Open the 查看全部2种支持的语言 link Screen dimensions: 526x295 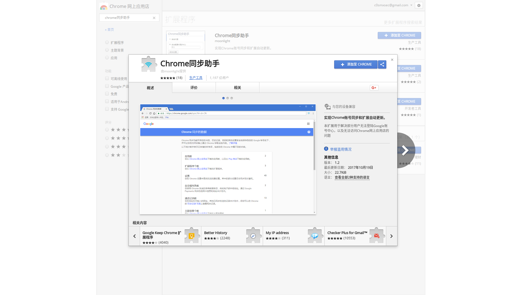[x=352, y=178]
